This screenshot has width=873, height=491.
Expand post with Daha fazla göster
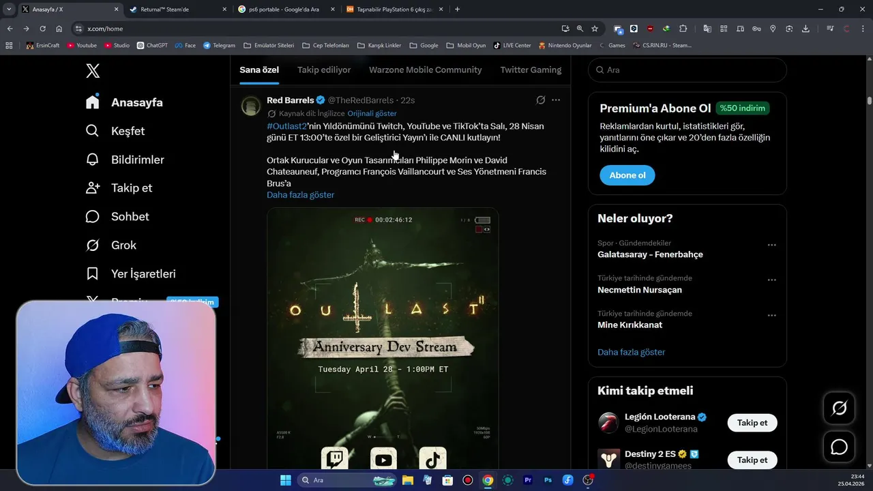point(300,194)
